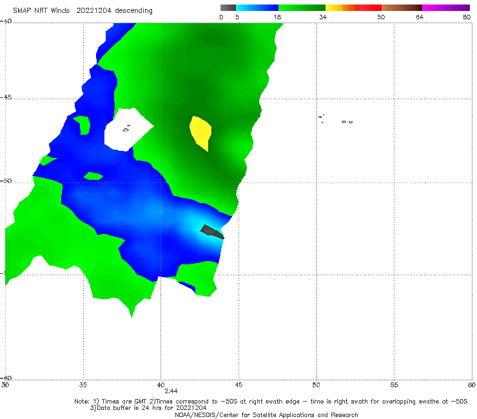Click the title 'SMAP NRT Winds 20221204 descending'

pos(83,11)
